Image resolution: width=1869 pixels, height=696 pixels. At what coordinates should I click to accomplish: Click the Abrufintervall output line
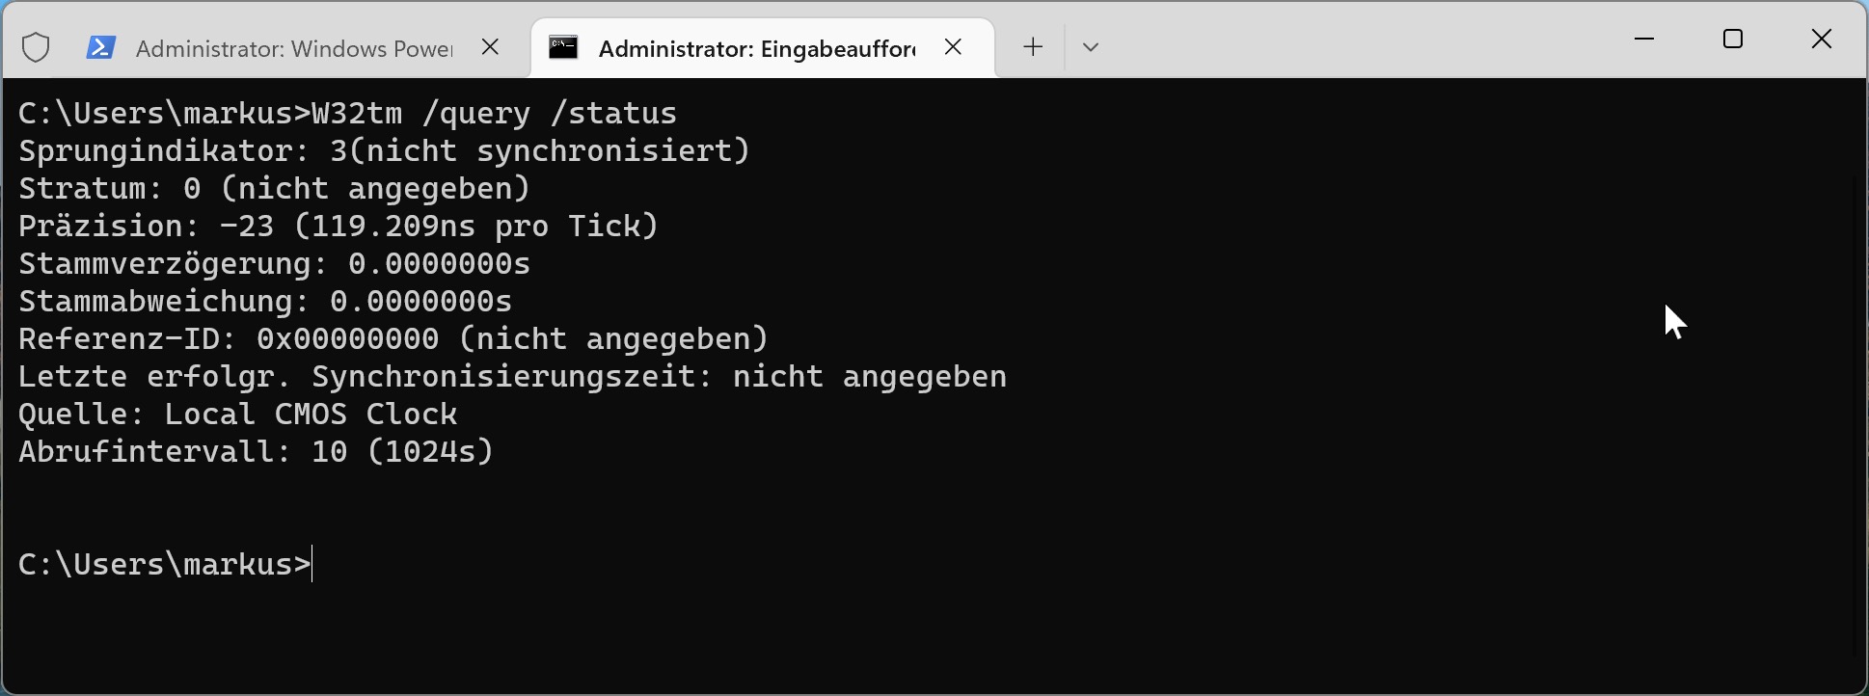coord(255,451)
